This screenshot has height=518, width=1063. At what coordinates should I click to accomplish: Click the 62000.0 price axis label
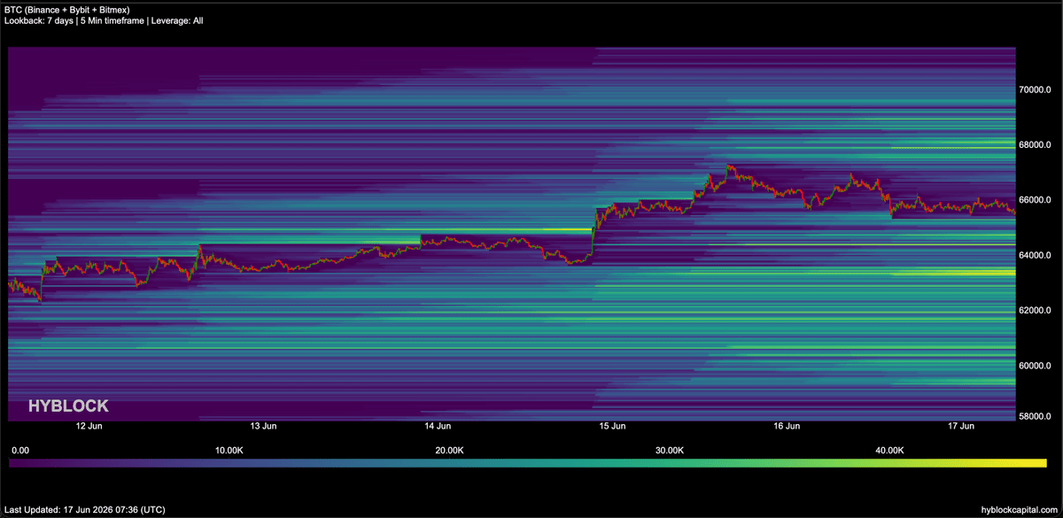point(1035,310)
